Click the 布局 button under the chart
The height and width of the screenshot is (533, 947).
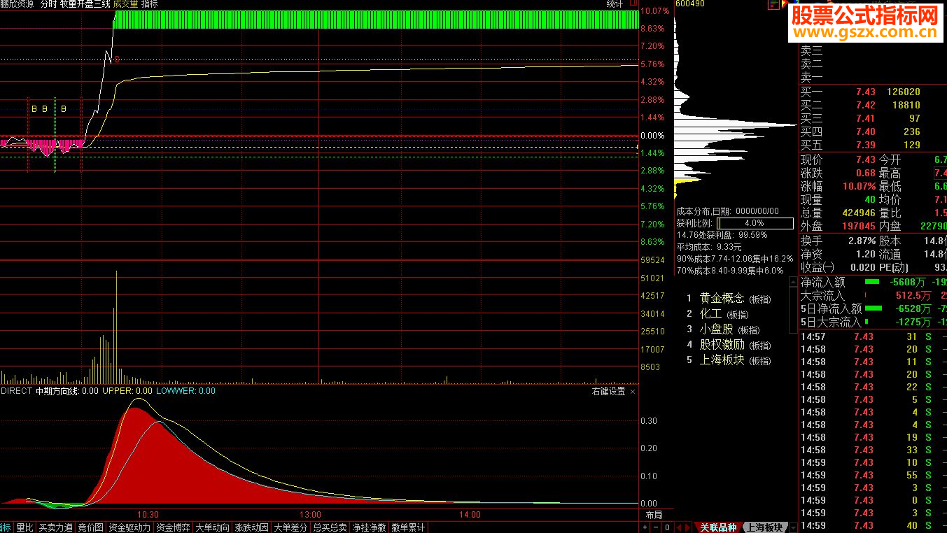653,515
